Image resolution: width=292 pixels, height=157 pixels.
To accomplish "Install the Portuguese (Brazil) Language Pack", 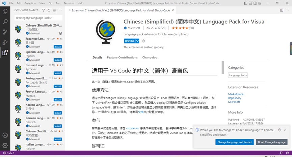I will pyautogui.click(x=57, y=86).
